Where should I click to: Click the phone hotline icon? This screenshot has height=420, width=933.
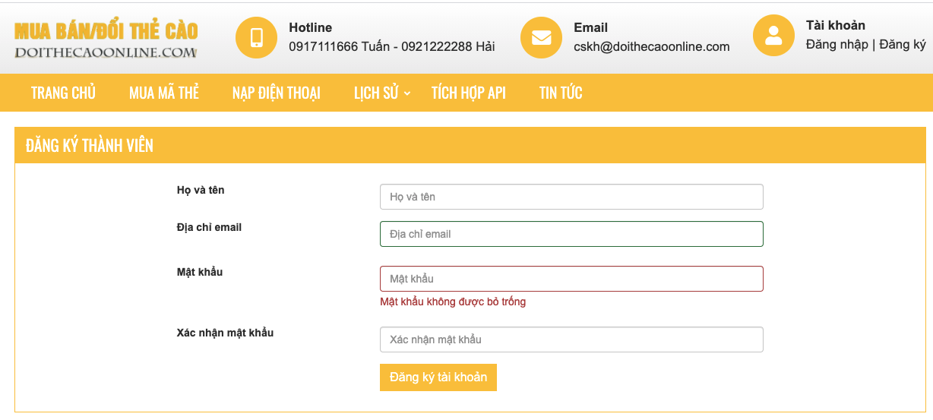point(257,37)
